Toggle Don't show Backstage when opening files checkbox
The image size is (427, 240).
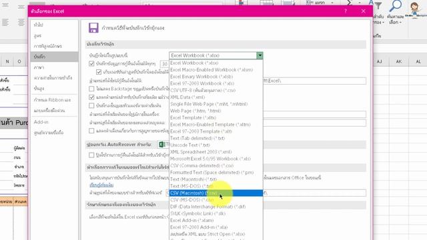[x=91, y=89]
